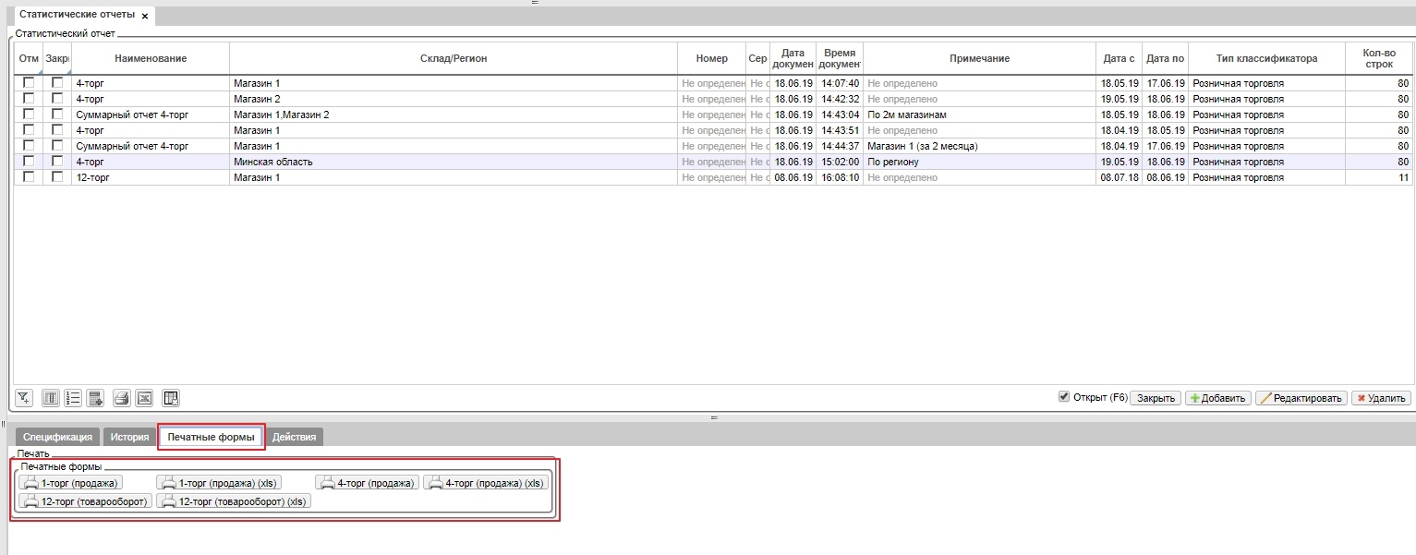Click the numbered list icon

[73, 398]
